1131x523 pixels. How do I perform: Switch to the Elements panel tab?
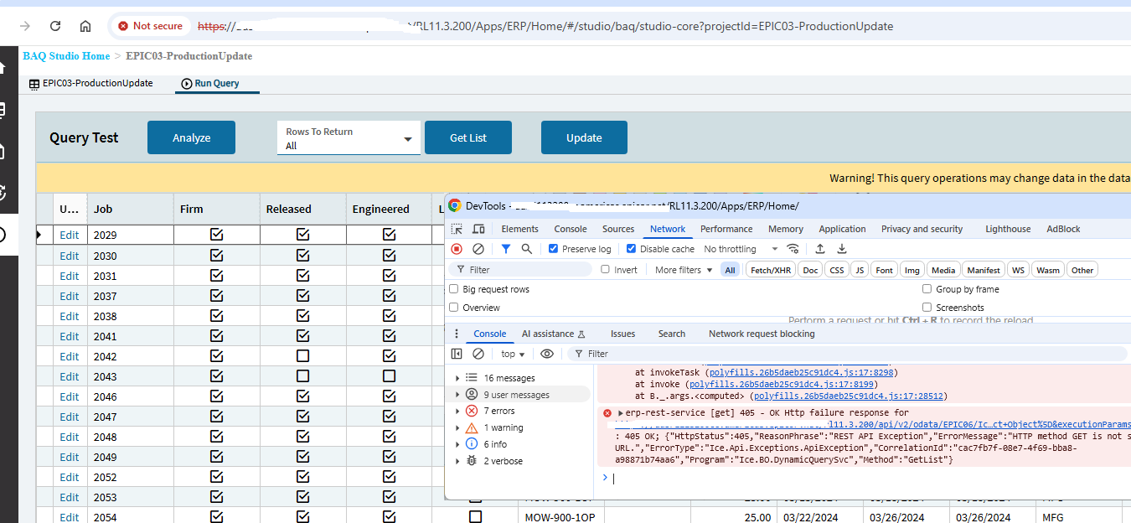[520, 229]
